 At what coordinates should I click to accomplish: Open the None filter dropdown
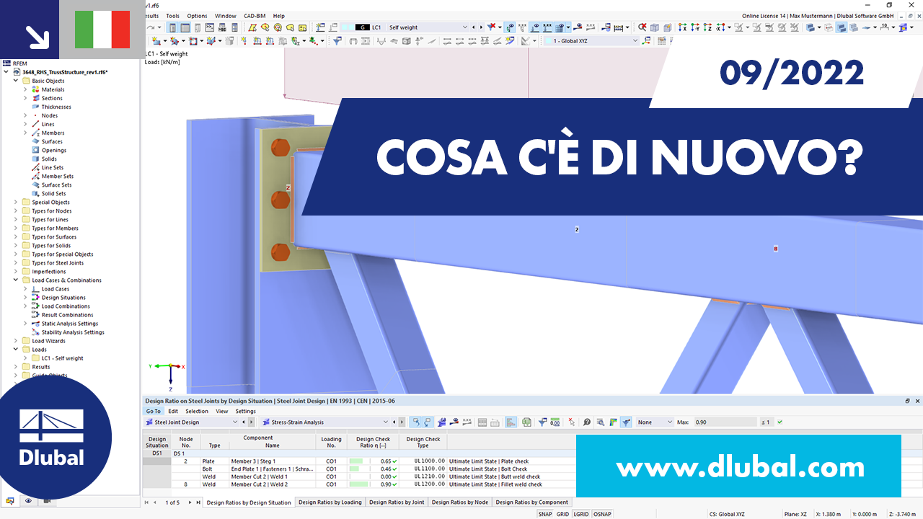(670, 422)
